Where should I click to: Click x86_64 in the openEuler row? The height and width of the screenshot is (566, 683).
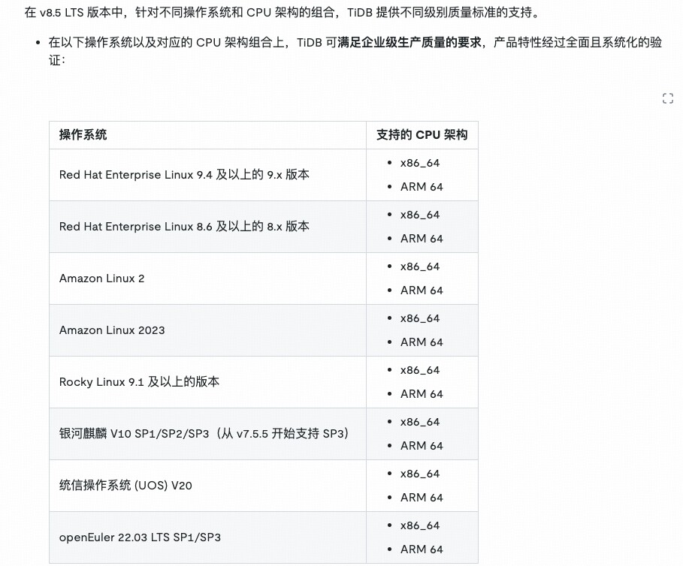(x=420, y=525)
